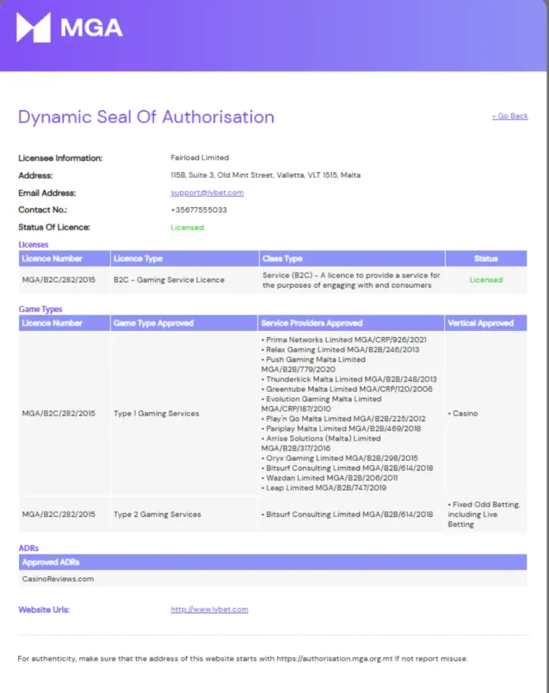Select the CasinoReviews.com ADR entry

58,579
